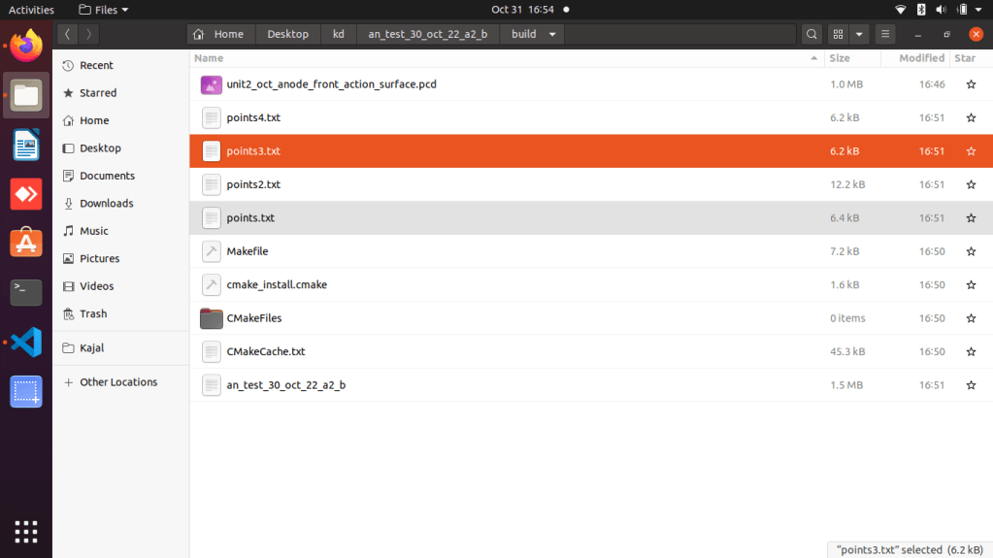This screenshot has height=558, width=993.
Task: Open the Files application menu in top bar
Action: [104, 10]
